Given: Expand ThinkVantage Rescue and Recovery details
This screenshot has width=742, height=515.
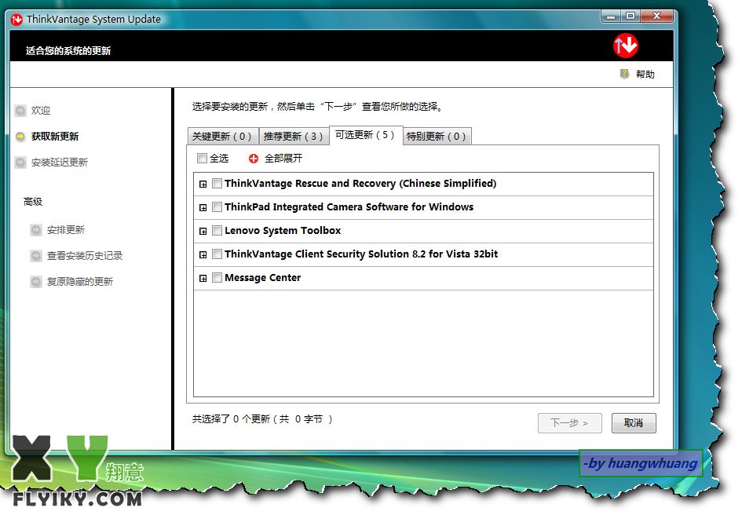Looking at the screenshot, I should [x=203, y=184].
